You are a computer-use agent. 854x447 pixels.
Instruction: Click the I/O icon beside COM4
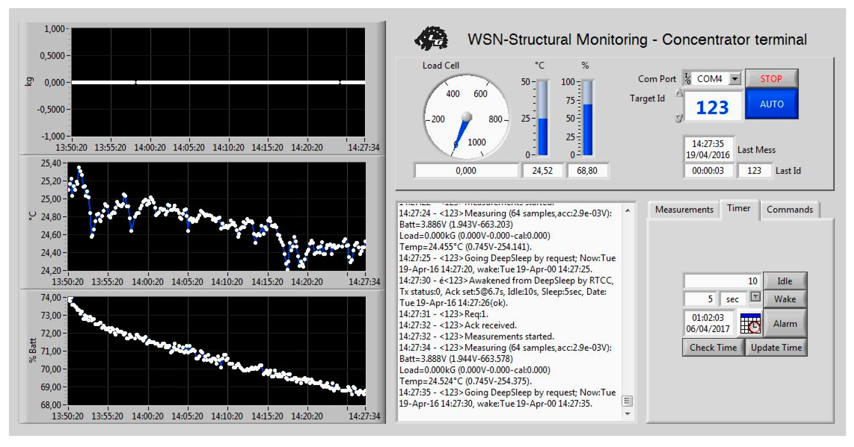[688, 79]
